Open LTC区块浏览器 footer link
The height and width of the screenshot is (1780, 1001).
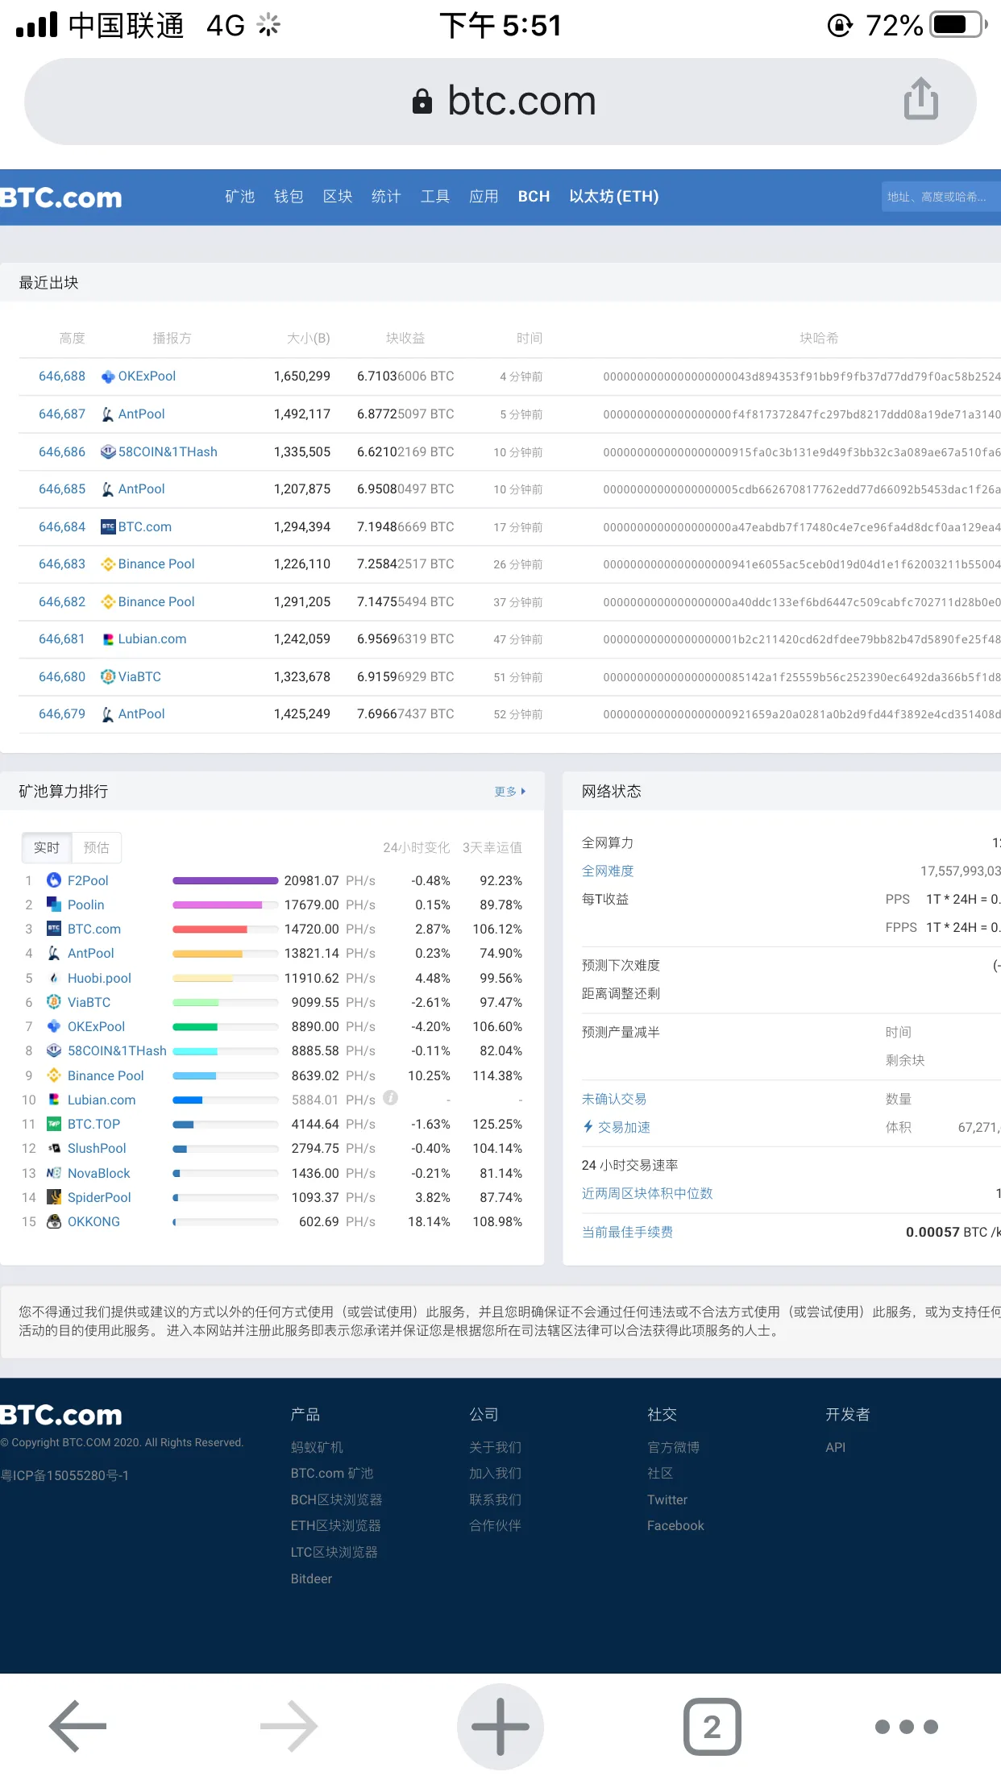(x=334, y=1552)
